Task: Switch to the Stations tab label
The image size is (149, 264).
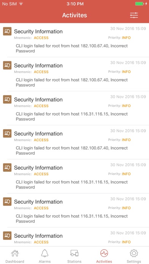Action: [74, 261]
